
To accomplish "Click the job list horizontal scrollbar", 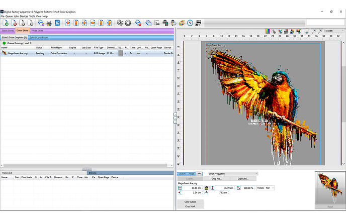I will 86,165.
